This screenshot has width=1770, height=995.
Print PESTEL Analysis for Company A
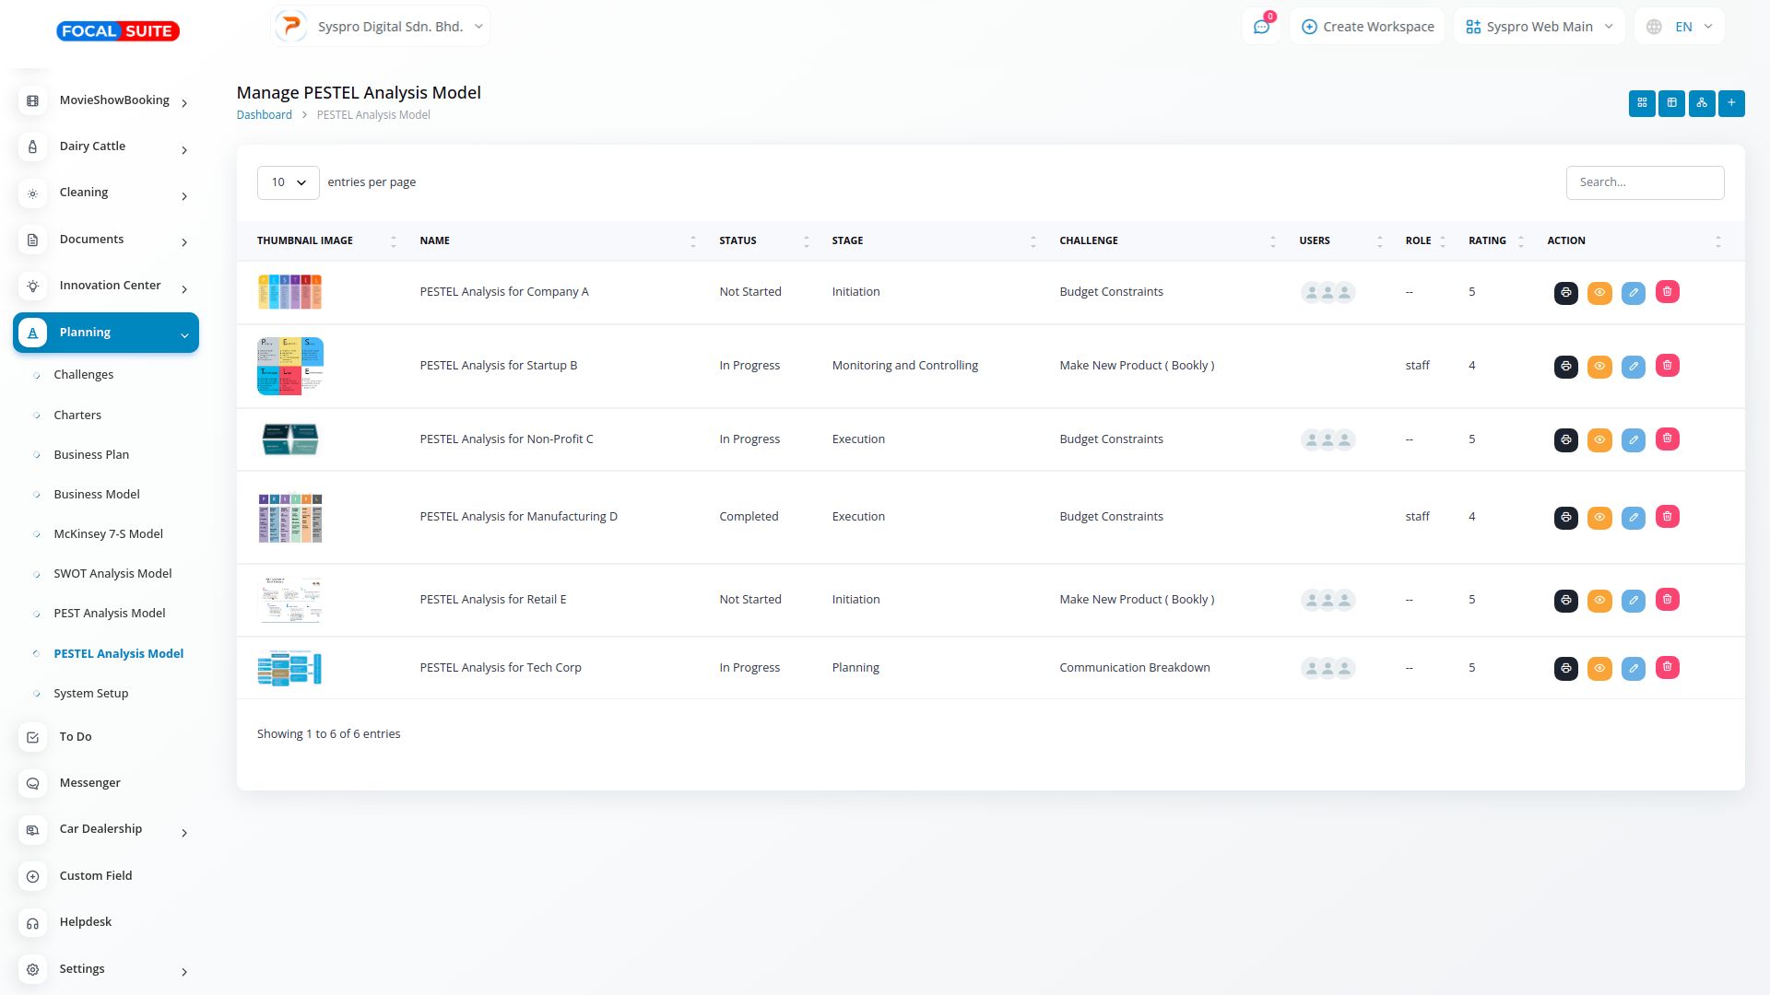point(1565,293)
